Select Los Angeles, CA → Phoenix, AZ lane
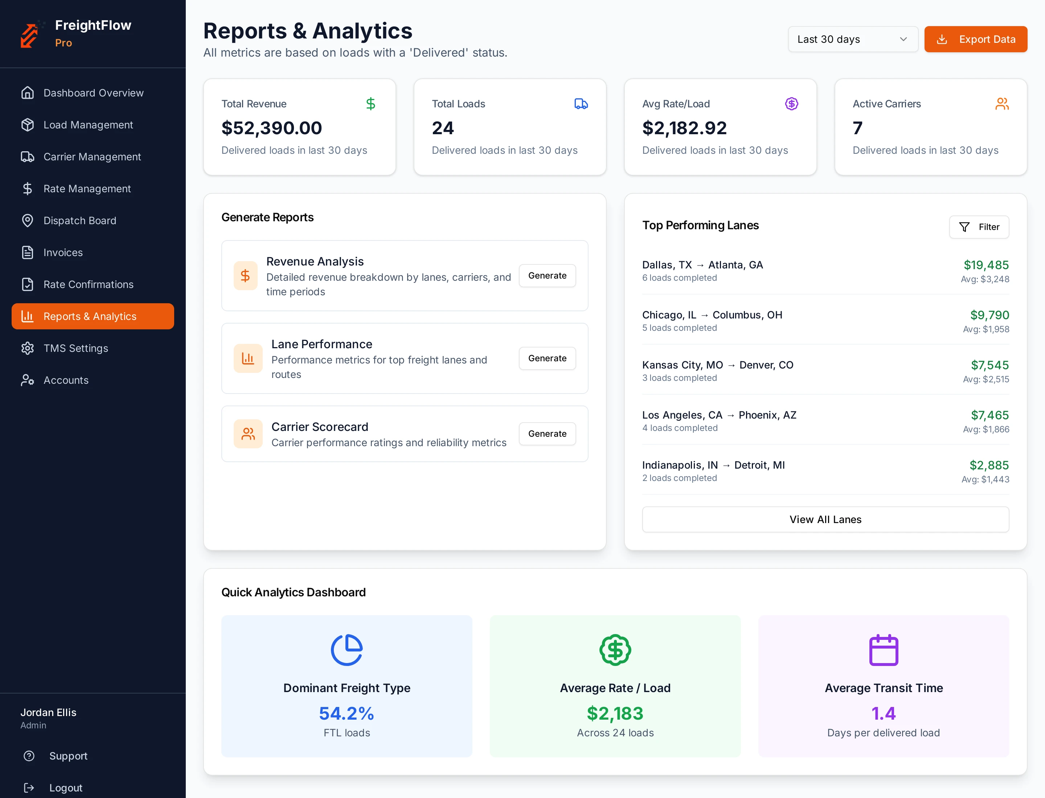The height and width of the screenshot is (798, 1045). [x=825, y=421]
